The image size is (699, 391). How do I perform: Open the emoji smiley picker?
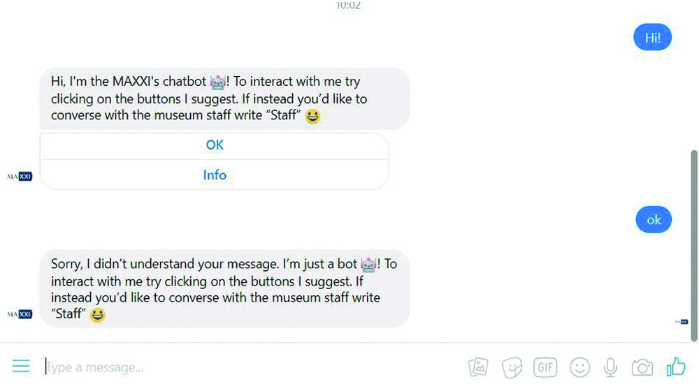click(579, 367)
